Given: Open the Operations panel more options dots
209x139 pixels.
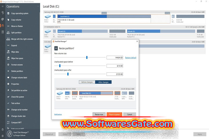Looking at the screenshot, I should click(x=38, y=6).
